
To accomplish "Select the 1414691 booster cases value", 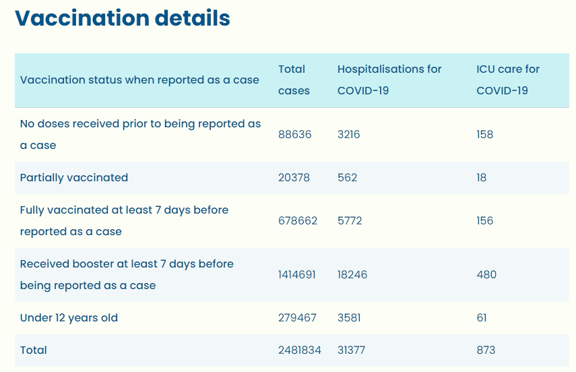I will (x=297, y=275).
